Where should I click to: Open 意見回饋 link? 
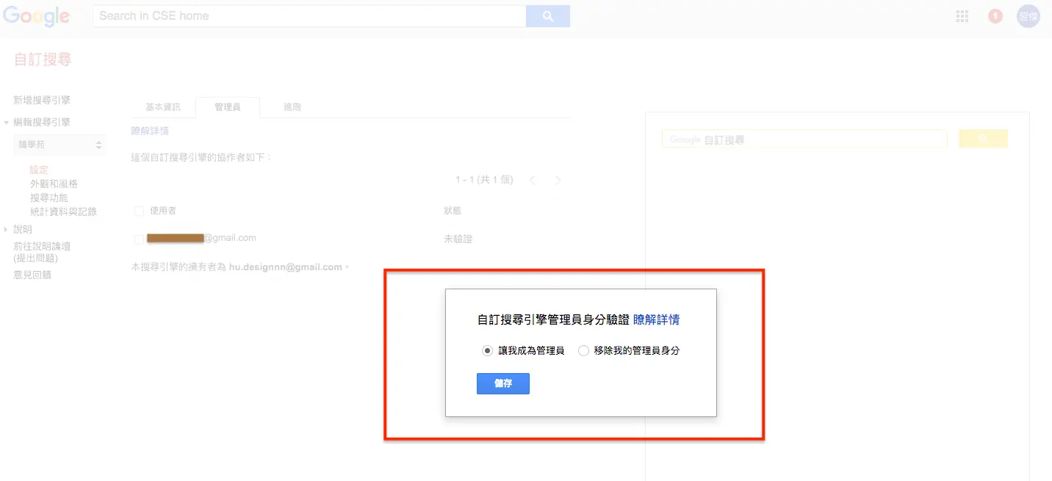tap(32, 275)
